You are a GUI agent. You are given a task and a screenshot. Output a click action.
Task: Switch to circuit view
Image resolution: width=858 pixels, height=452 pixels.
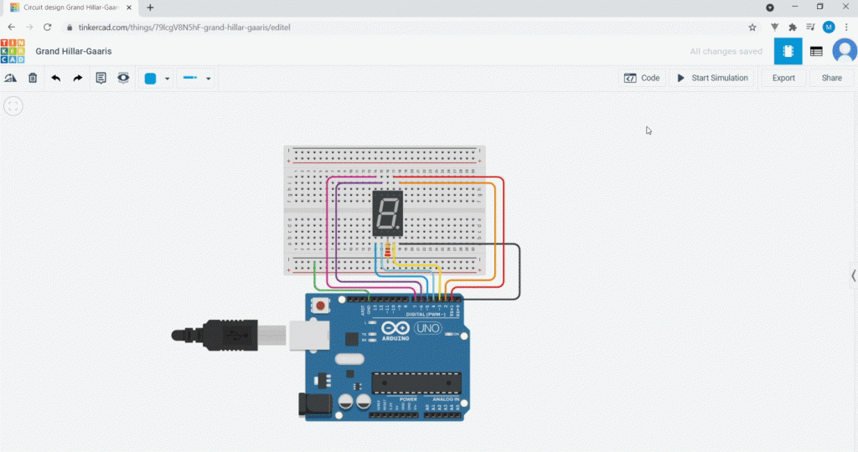(788, 51)
